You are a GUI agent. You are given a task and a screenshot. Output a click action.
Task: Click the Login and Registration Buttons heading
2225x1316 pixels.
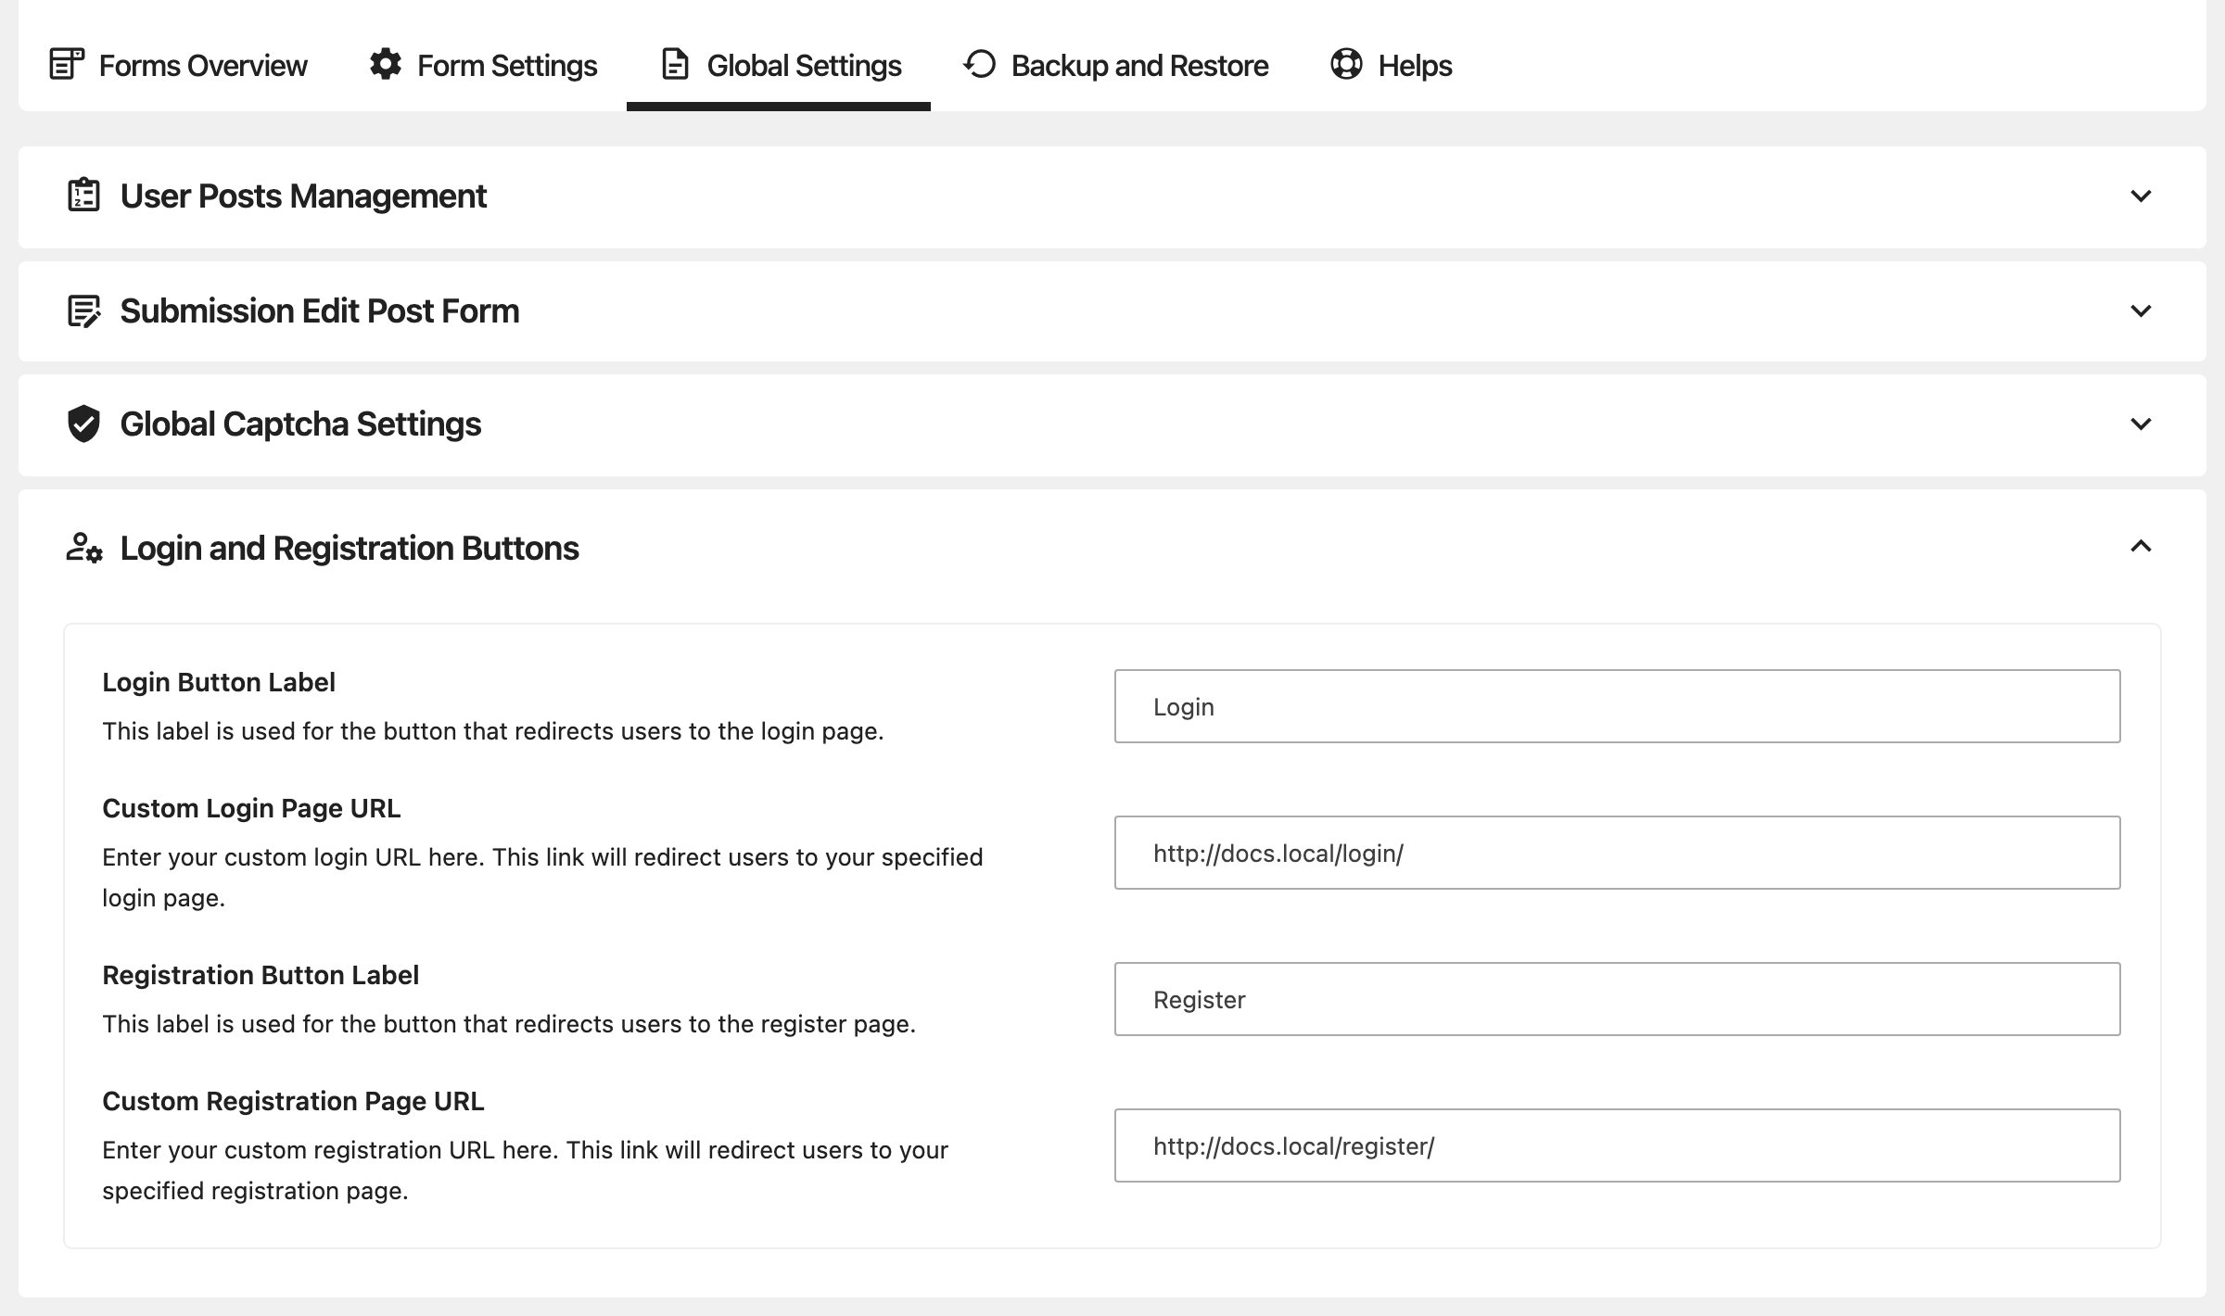coord(350,548)
